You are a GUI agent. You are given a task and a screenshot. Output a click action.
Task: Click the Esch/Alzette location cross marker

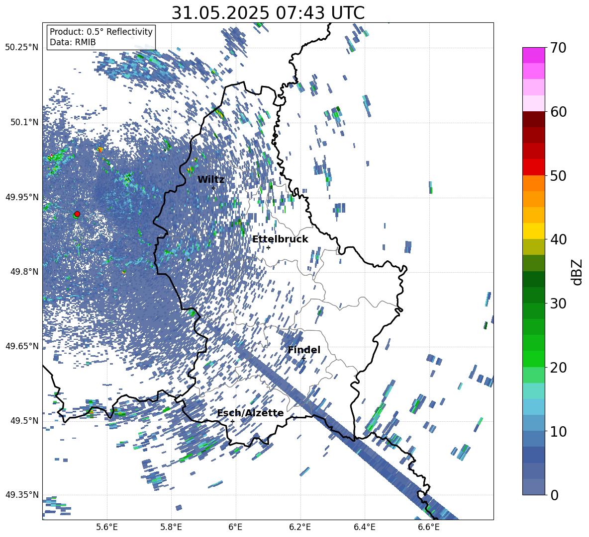232,421
